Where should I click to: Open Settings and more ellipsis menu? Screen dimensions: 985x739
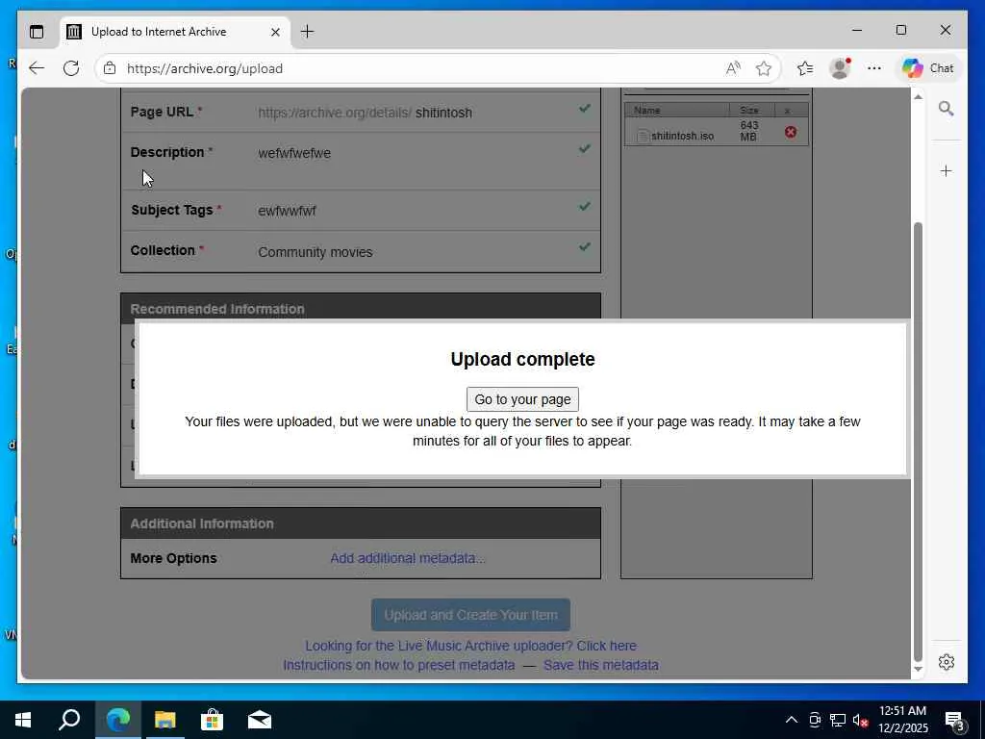point(873,68)
